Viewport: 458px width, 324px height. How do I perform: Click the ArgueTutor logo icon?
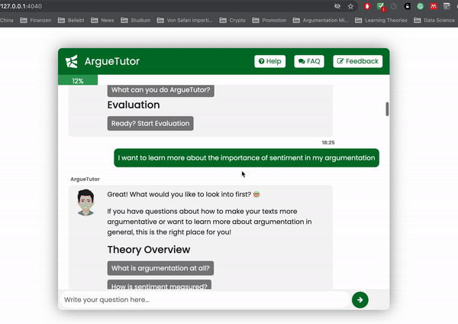pyautogui.click(x=72, y=61)
